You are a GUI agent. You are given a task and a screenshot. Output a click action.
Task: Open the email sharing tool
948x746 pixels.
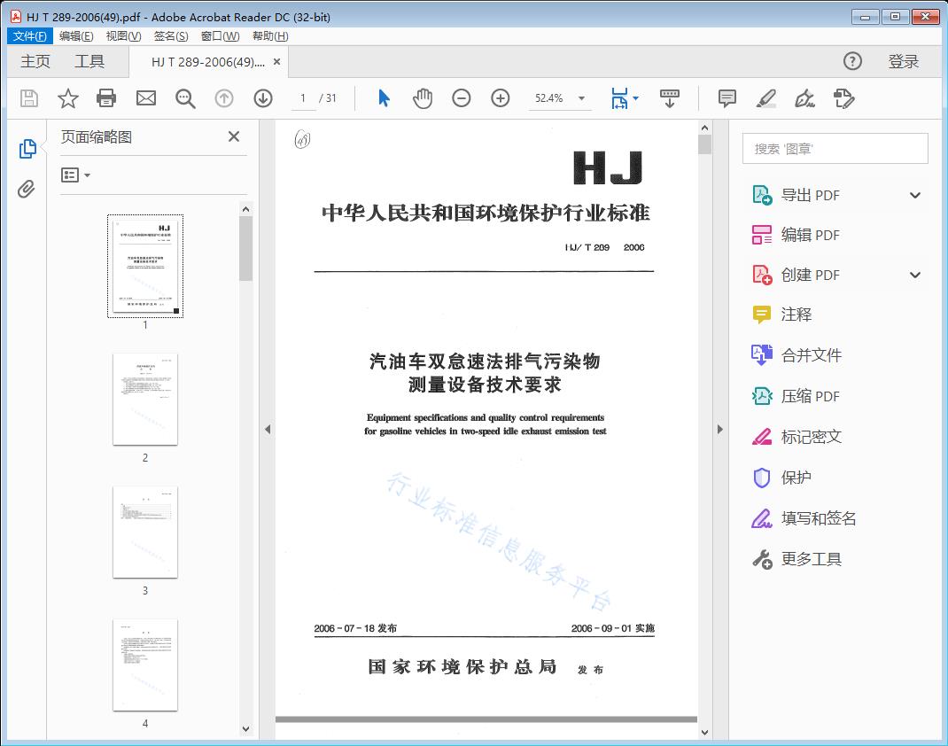click(145, 98)
